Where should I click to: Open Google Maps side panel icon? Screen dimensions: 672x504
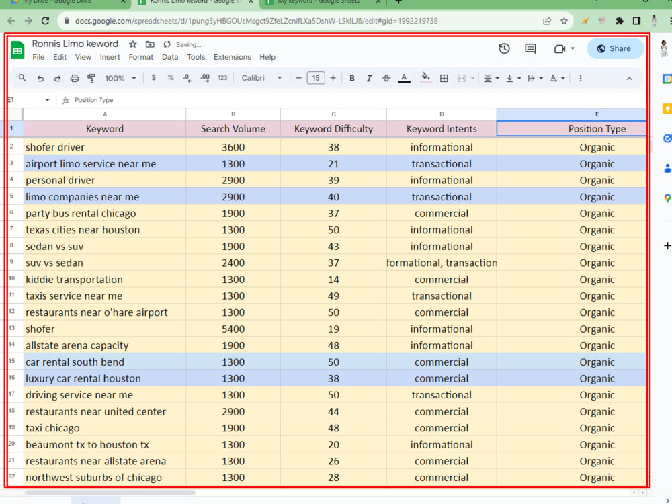[667, 198]
